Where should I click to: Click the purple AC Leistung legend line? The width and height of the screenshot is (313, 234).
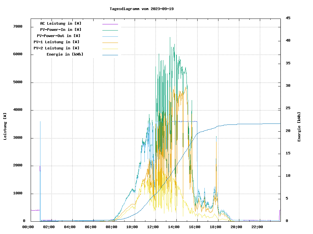point(110,24)
